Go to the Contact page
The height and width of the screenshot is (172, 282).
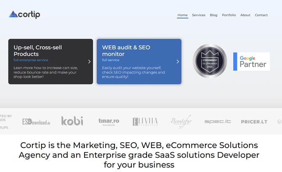[x=261, y=15]
